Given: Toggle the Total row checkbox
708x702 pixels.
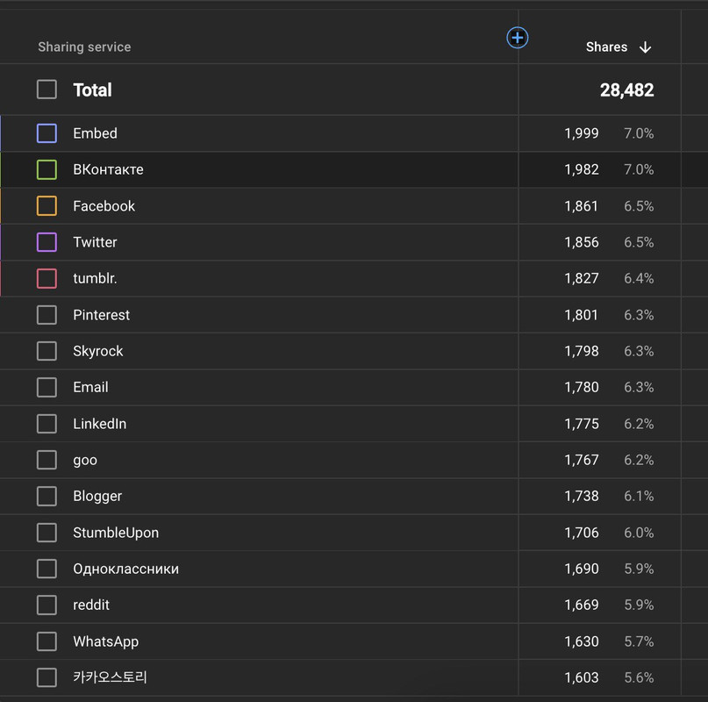Looking at the screenshot, I should click(46, 90).
